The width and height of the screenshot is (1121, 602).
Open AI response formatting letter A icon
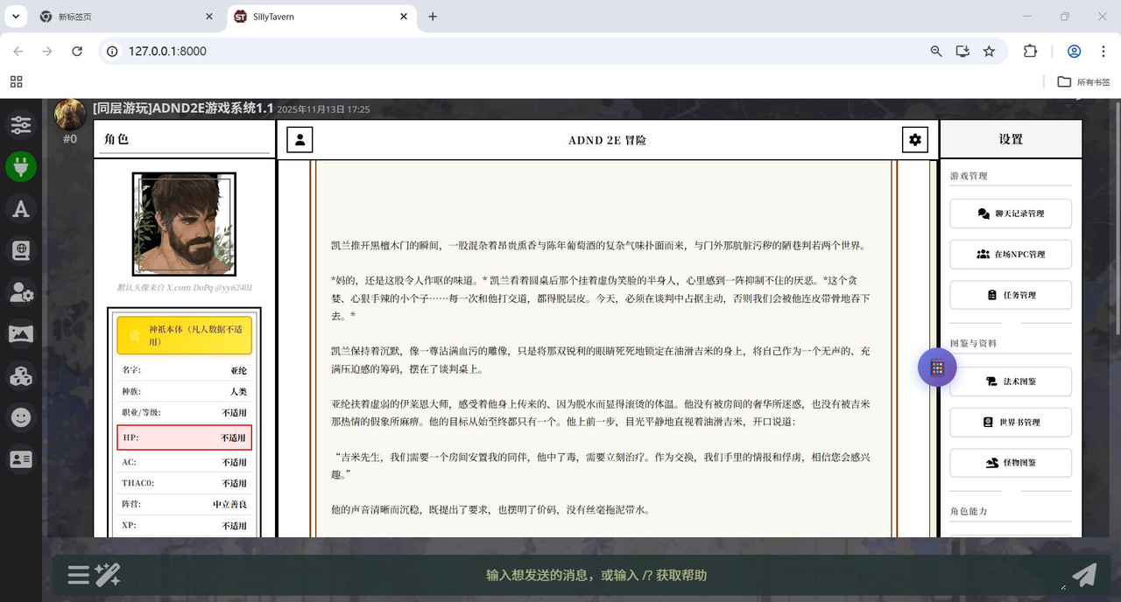(21, 208)
